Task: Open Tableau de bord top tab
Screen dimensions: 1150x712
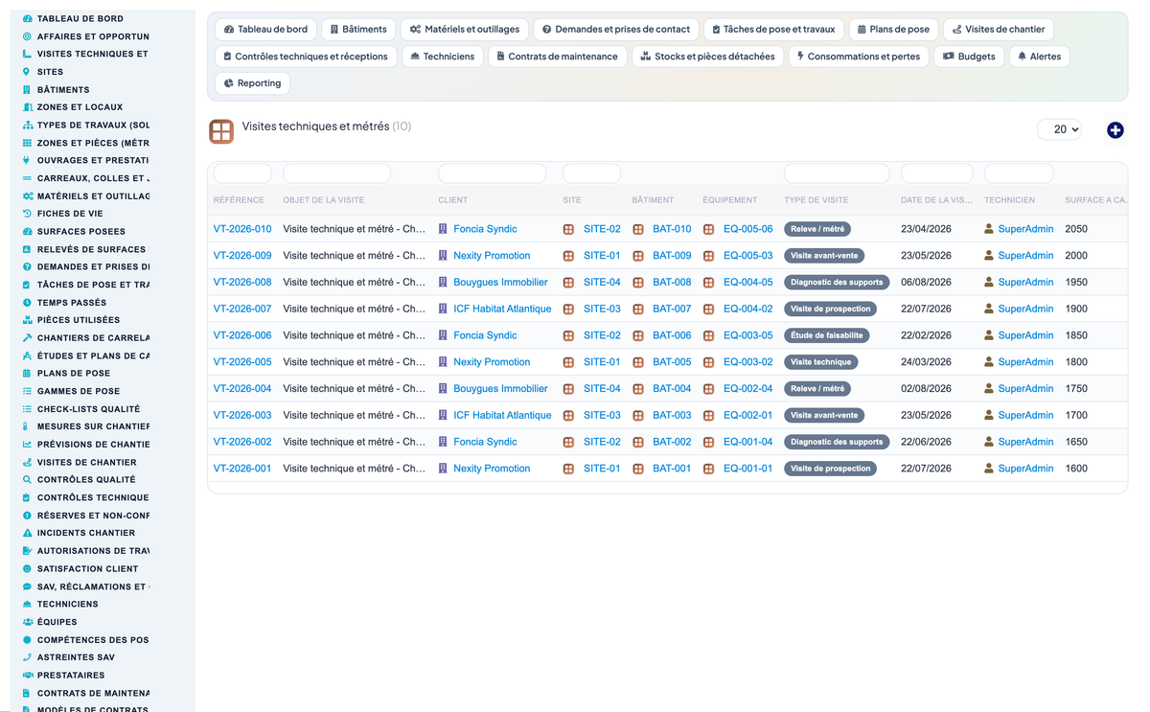Action: (x=265, y=29)
